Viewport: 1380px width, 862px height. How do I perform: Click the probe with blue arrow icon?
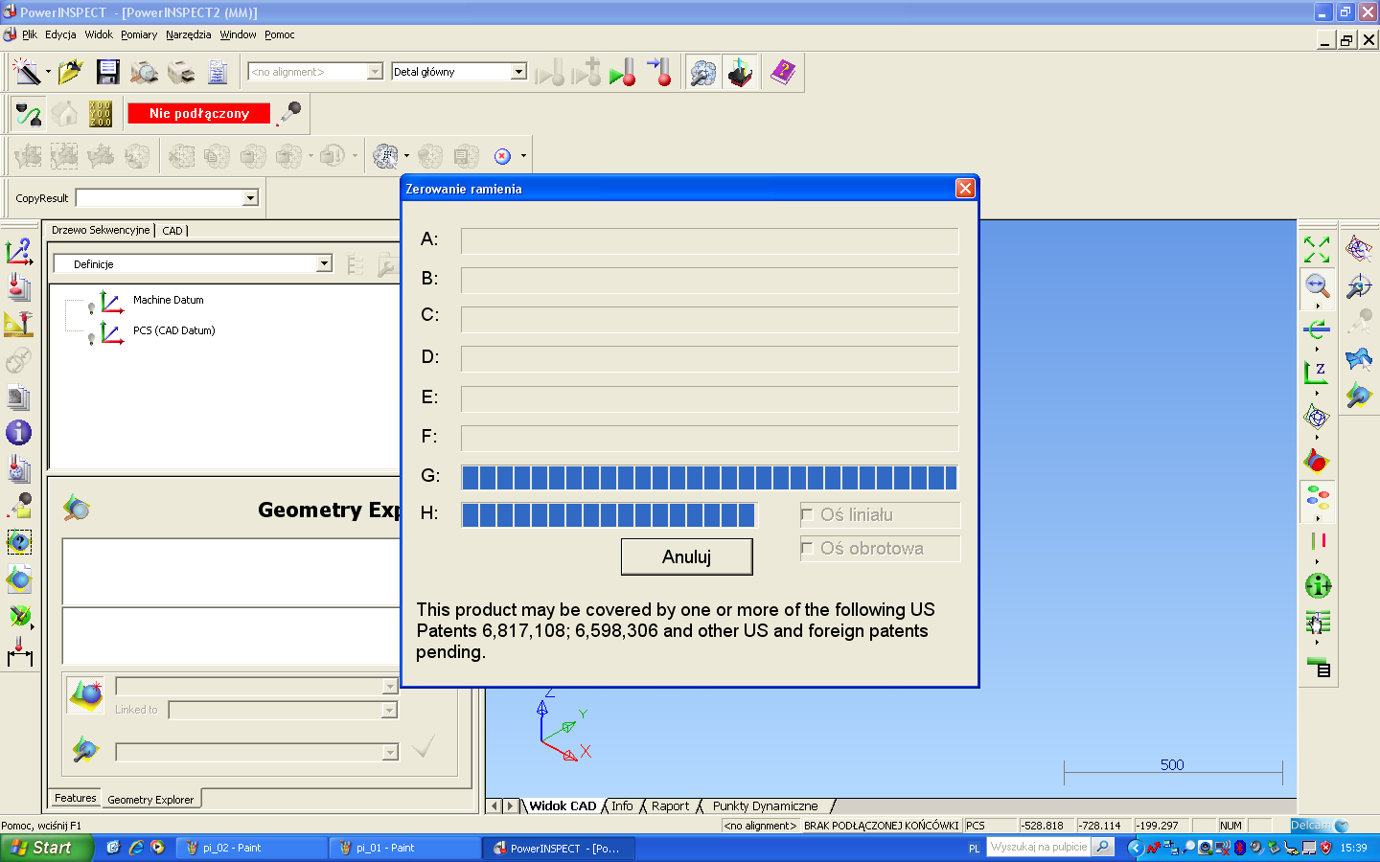point(659,72)
